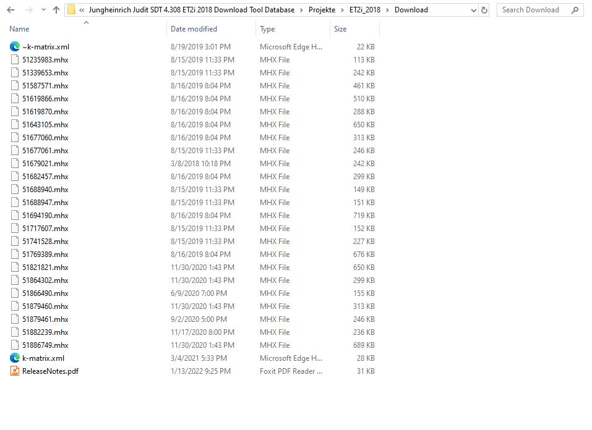This screenshot has height=430, width=592.
Task: Sort by Date modified column header
Action: 194,29
